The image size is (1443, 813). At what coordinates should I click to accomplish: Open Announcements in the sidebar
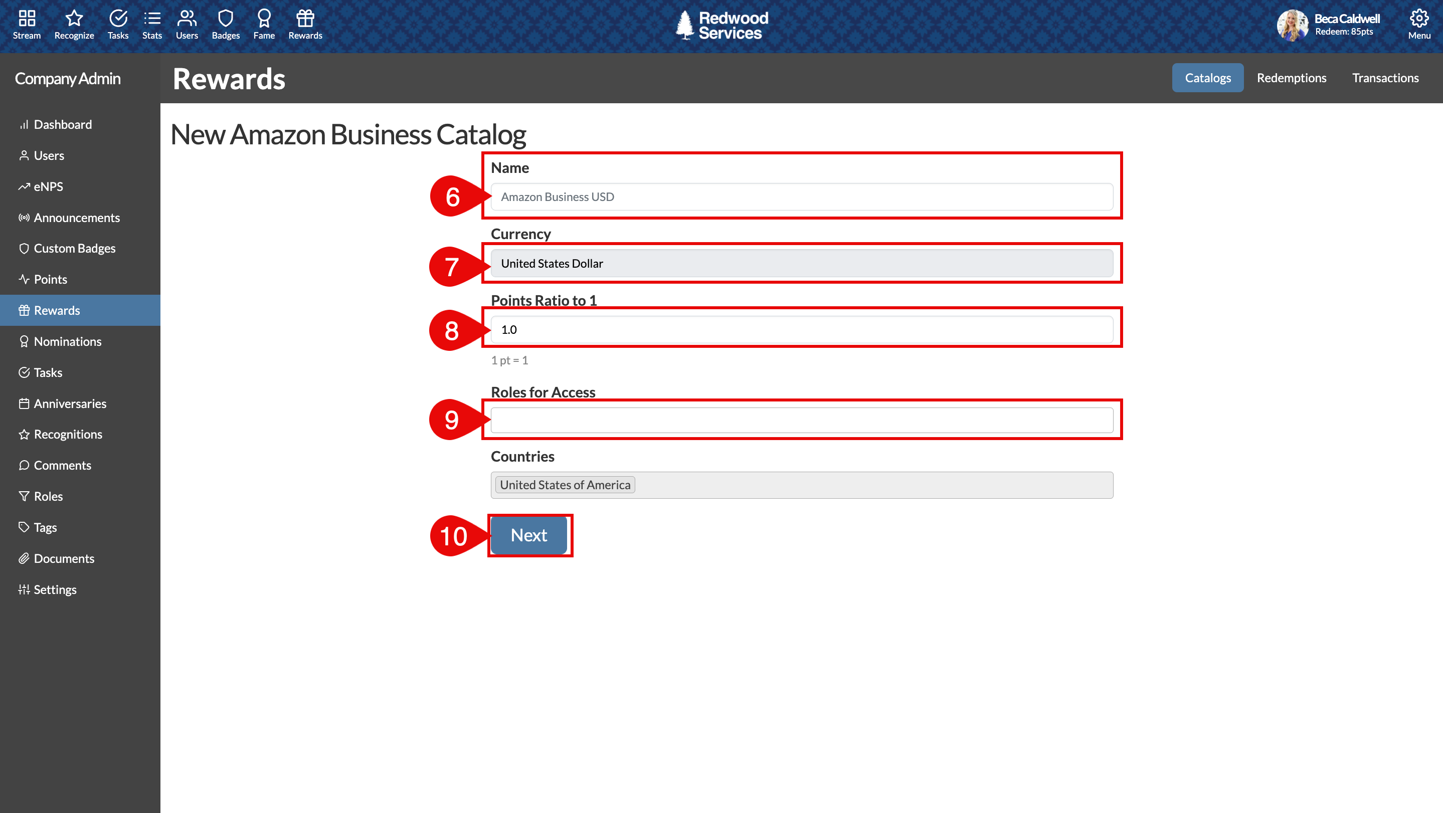tap(80, 217)
